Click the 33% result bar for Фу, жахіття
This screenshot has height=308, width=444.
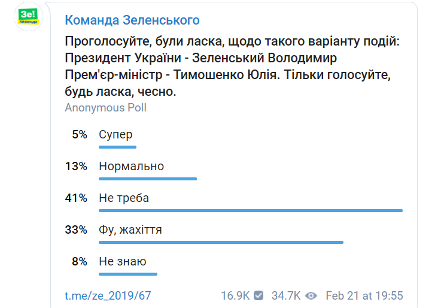click(221, 243)
